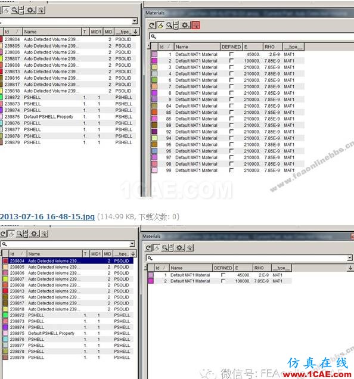Select row 239879 PSHELL in lower properties list
This screenshot has width=354, height=379.
[68, 357]
